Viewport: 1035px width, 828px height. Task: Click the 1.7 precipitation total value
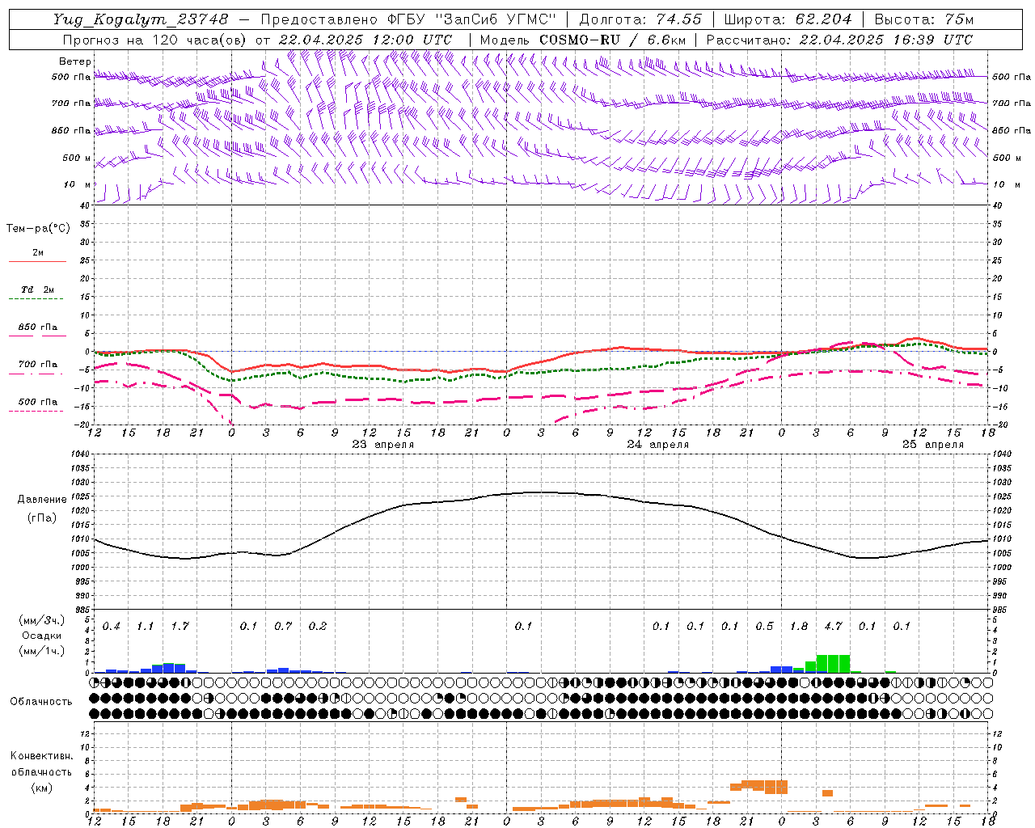click(180, 627)
